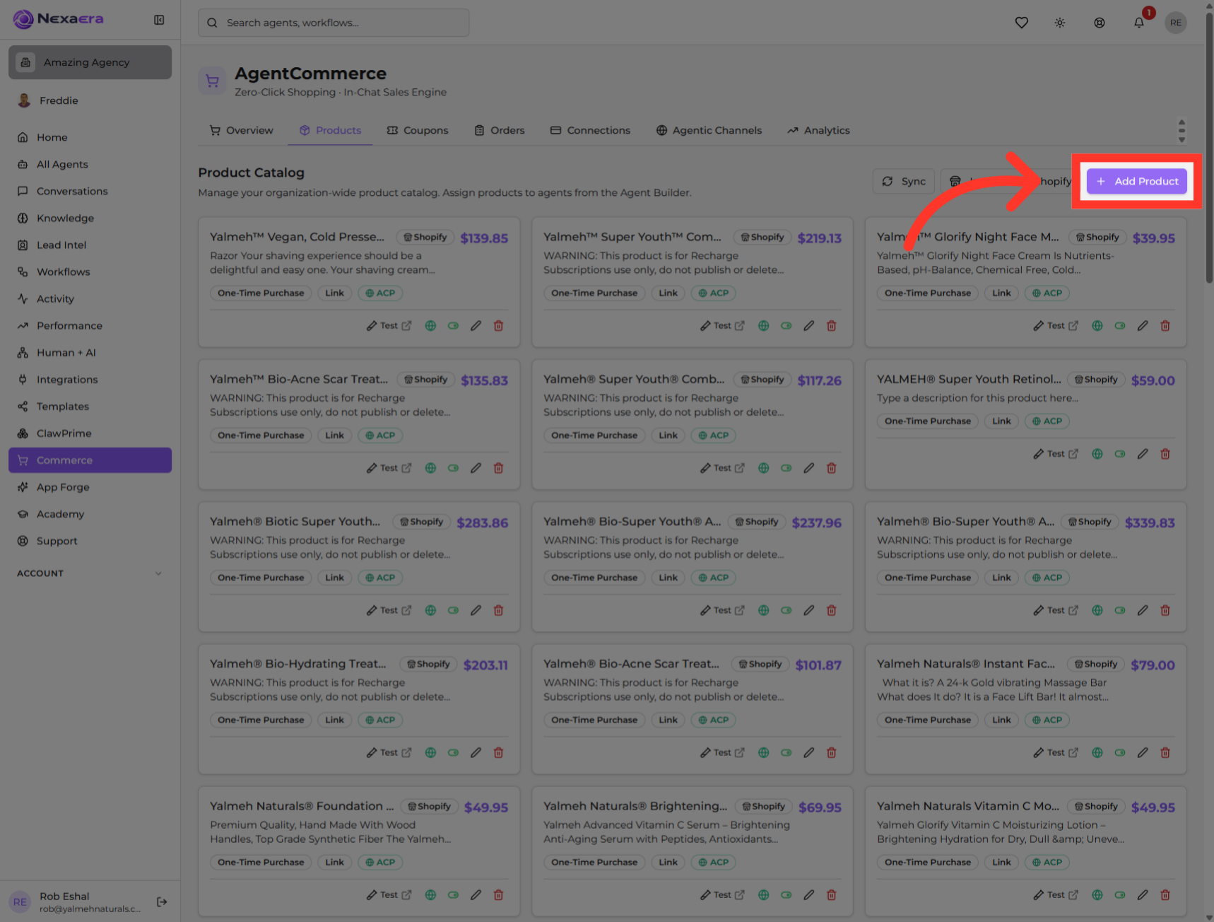Click the $283.86 price text
The width and height of the screenshot is (1214, 922).
coord(483,523)
